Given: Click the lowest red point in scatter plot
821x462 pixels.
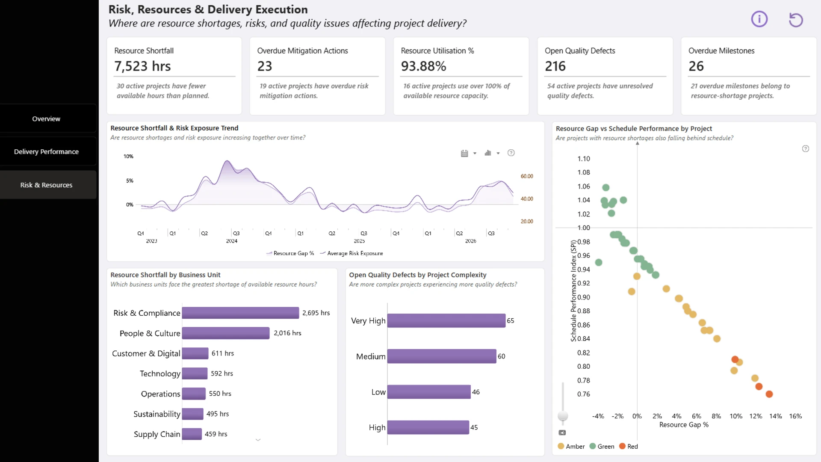Looking at the screenshot, I should [769, 394].
